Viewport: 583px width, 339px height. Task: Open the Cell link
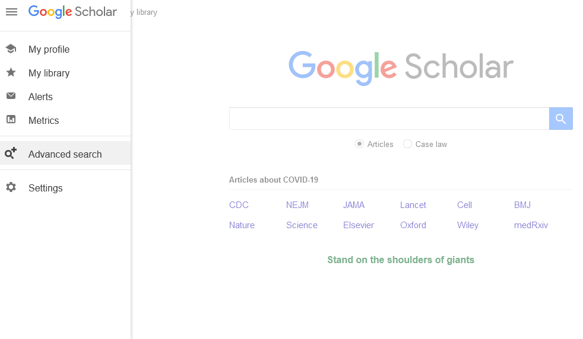coord(464,205)
